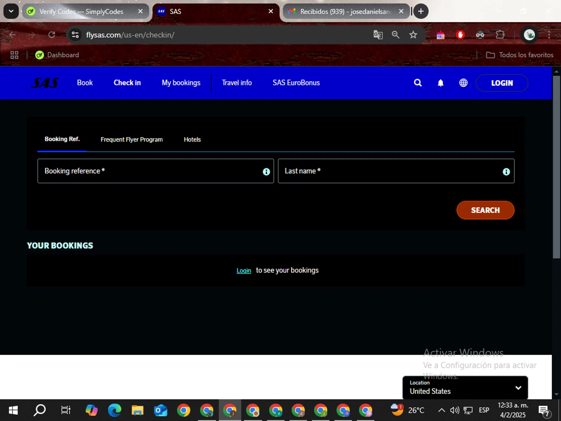Open the notification center icon
The width and height of the screenshot is (561, 421).
[x=544, y=411]
